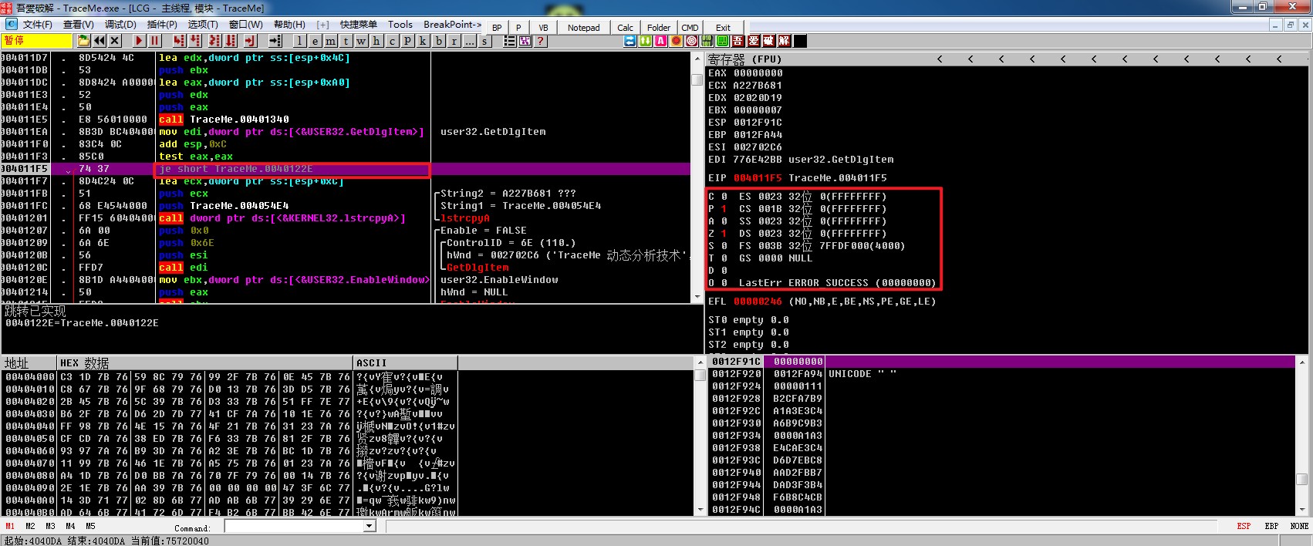Toggle the C flag bit value
Image resolution: width=1313 pixels, height=546 pixels.
pos(724,197)
